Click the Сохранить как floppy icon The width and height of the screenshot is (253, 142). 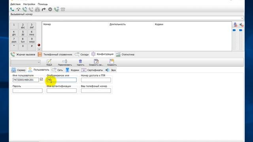pos(96,62)
